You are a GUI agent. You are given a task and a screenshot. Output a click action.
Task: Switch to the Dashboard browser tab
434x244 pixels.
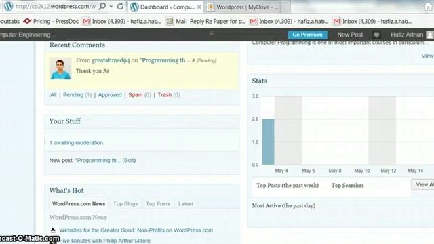click(165, 7)
